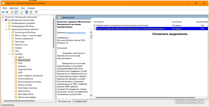The width and height of the screenshot is (209, 107).
Task: Select Рабочий стол in the tree
Action: click(21, 45)
